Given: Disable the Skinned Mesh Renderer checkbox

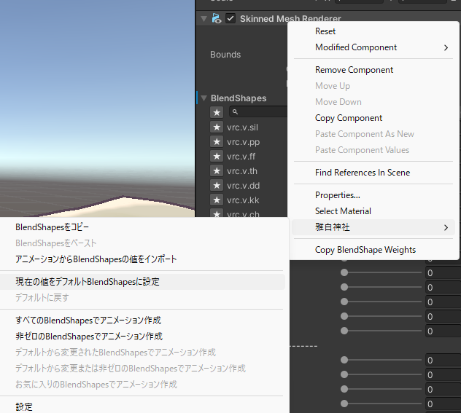Looking at the screenshot, I should [x=230, y=18].
